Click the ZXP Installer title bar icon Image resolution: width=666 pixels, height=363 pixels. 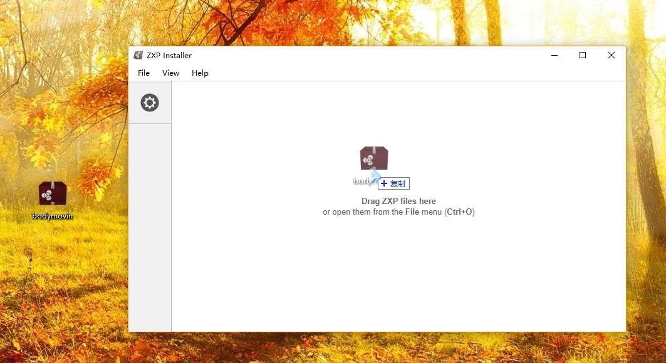pyautogui.click(x=138, y=55)
